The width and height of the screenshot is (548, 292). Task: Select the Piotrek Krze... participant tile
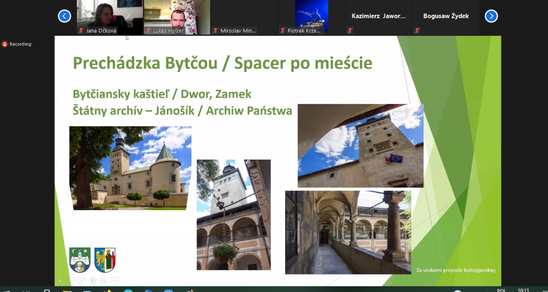(311, 17)
